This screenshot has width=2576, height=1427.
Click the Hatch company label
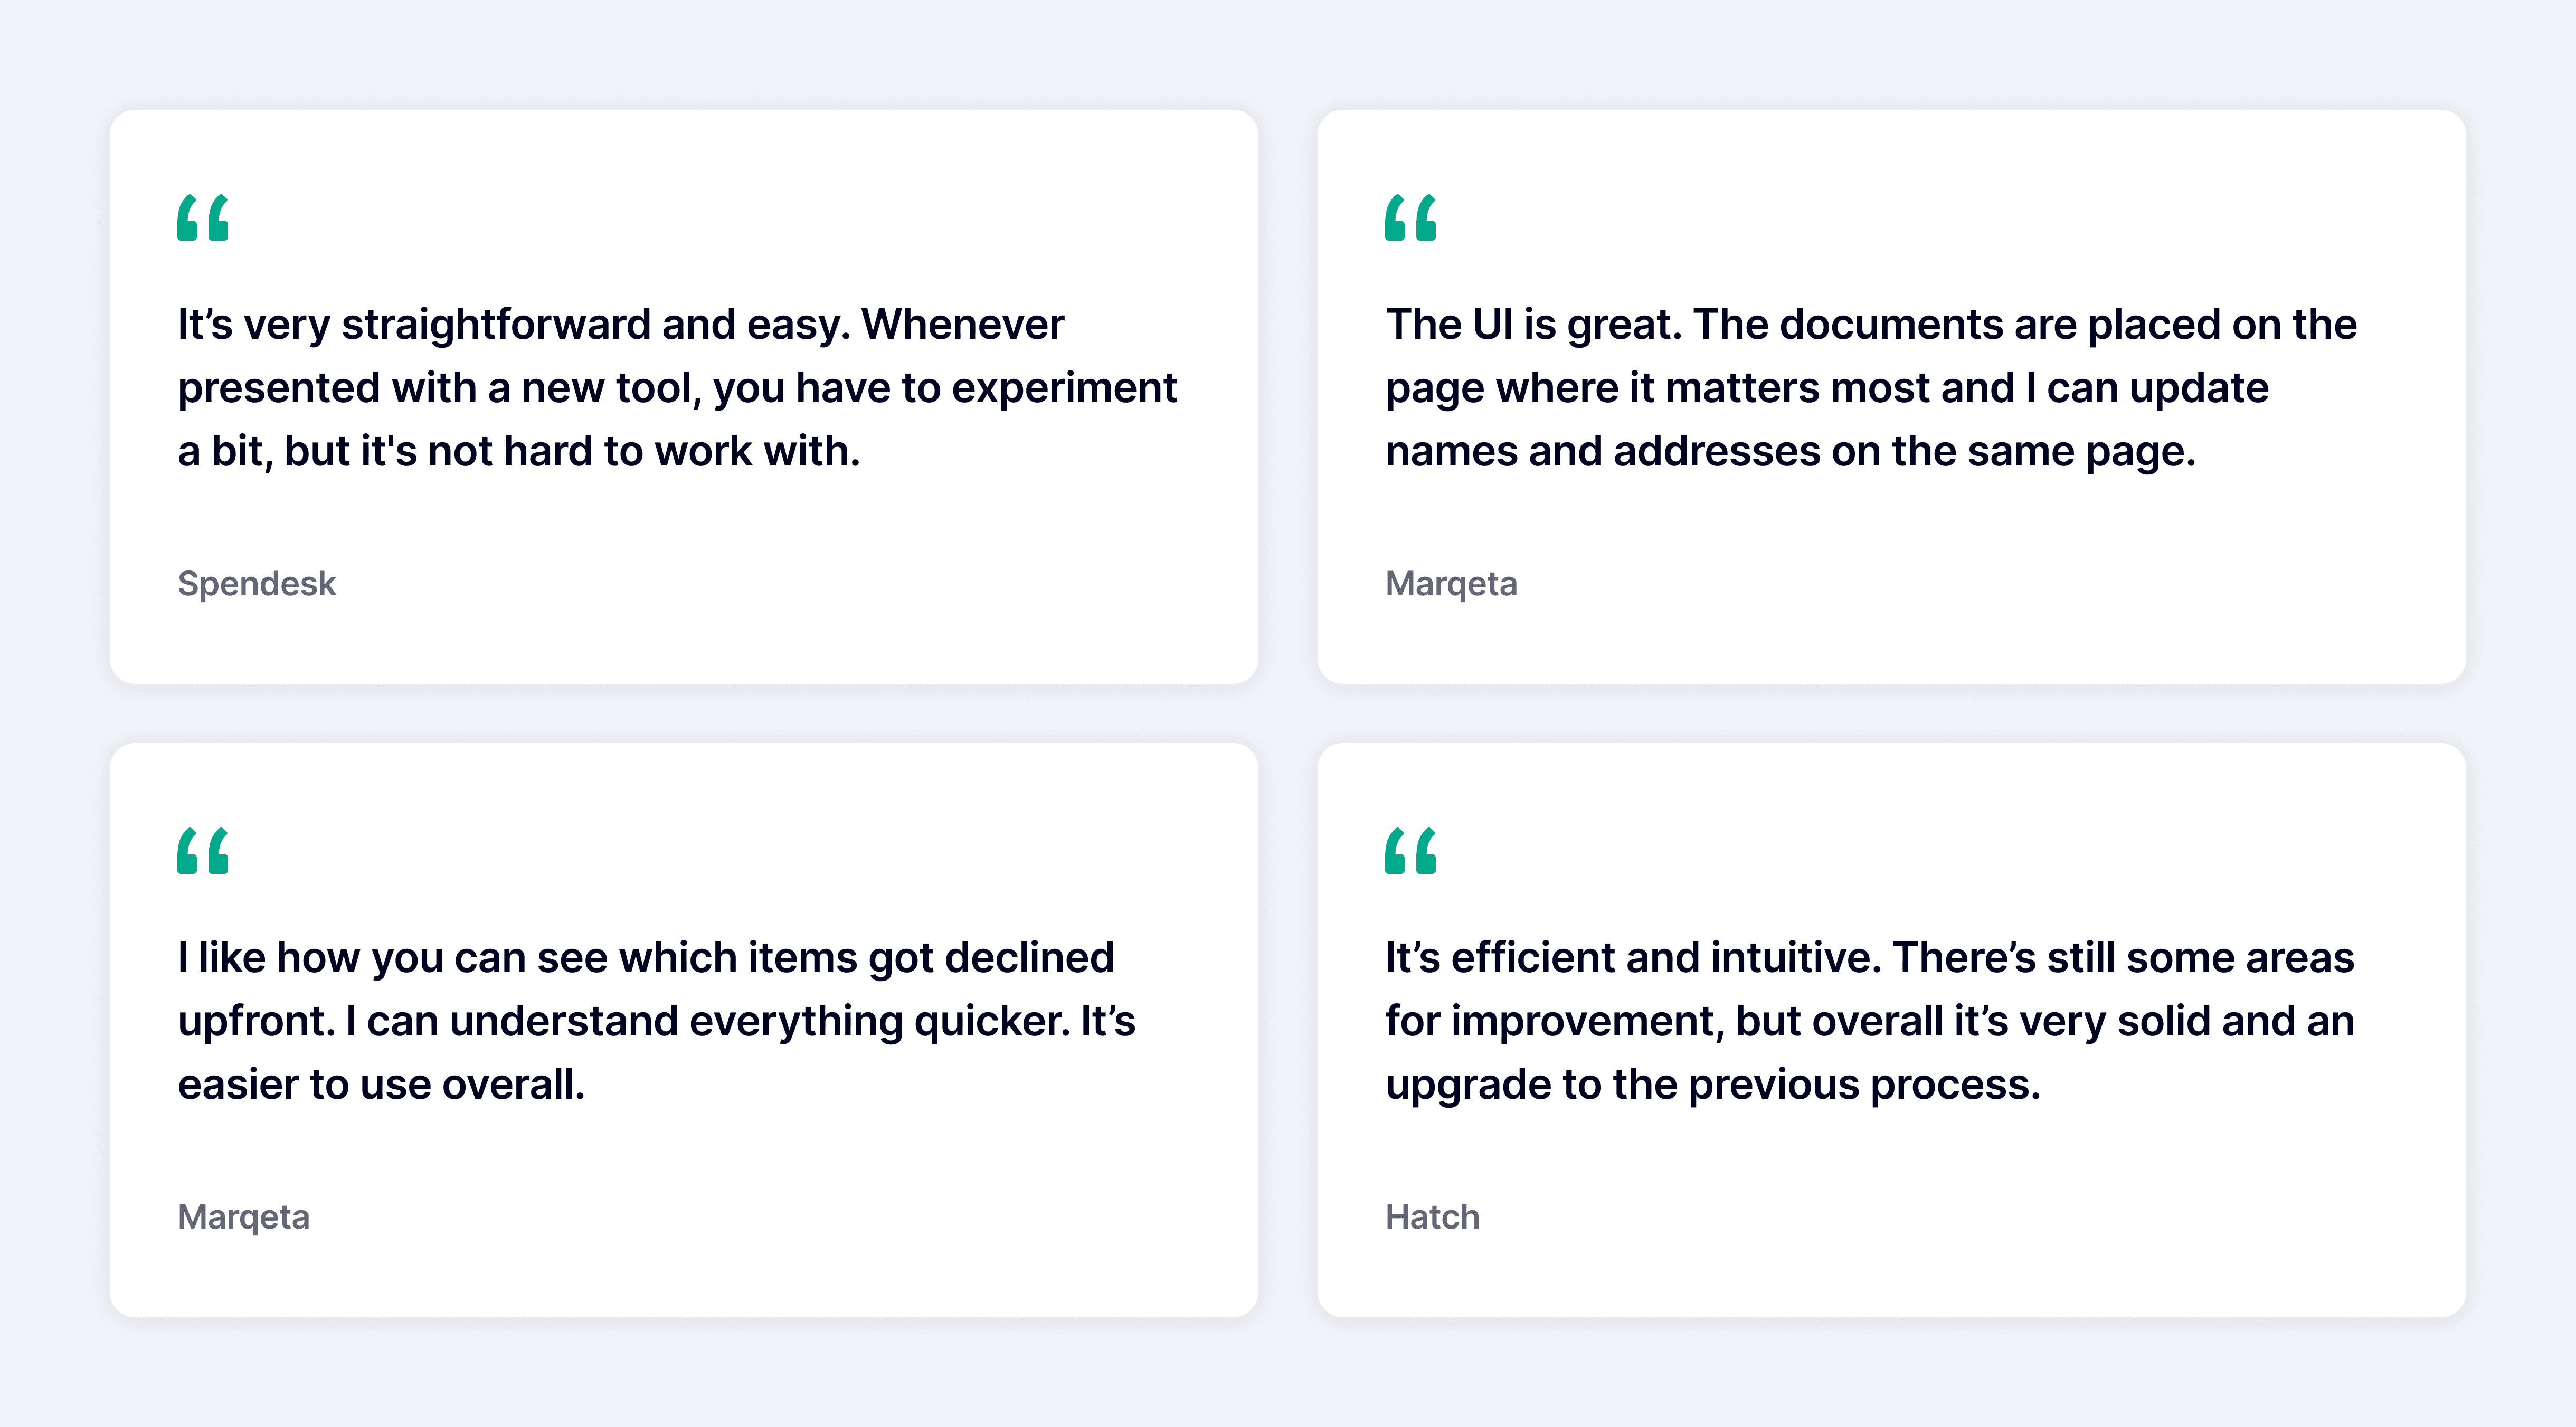[1432, 1217]
